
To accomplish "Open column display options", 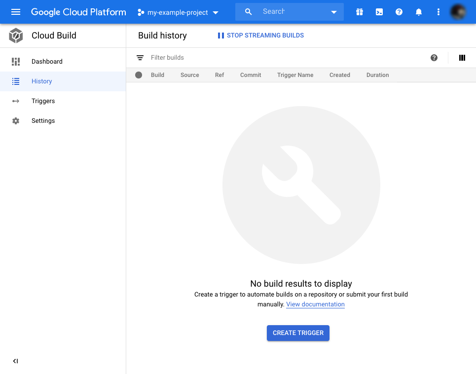I will (462, 58).
